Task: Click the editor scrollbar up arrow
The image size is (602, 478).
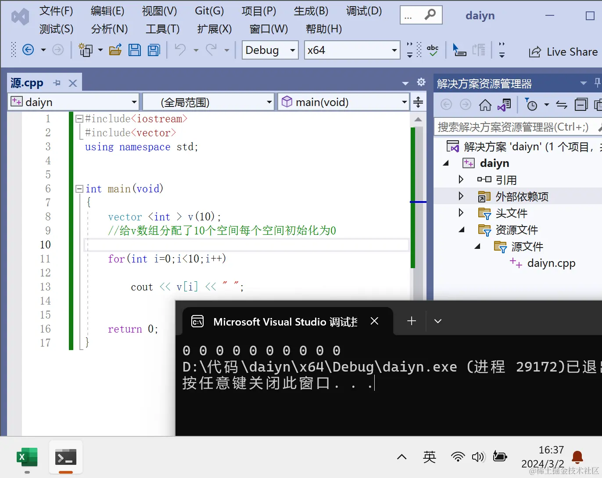Action: click(x=418, y=119)
